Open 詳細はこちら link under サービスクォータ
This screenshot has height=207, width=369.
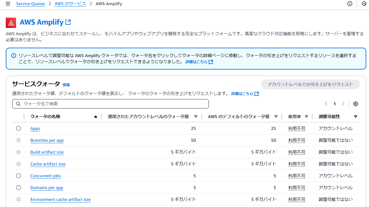click(x=245, y=93)
